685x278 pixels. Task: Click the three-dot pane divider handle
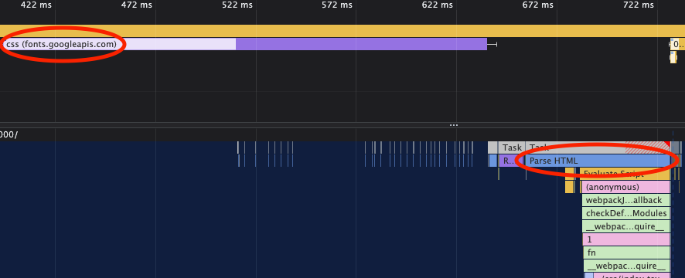pyautogui.click(x=454, y=125)
